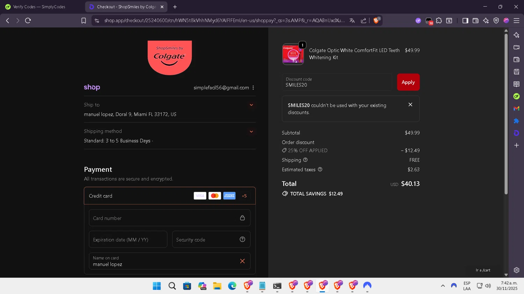The height and width of the screenshot is (294, 524).
Task: Select the Checkout ShopSmiles tab
Action: pos(126,7)
